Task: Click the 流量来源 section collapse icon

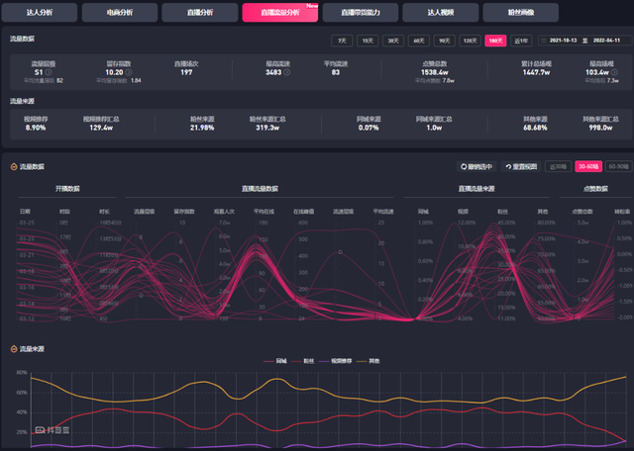Action: click(13, 350)
